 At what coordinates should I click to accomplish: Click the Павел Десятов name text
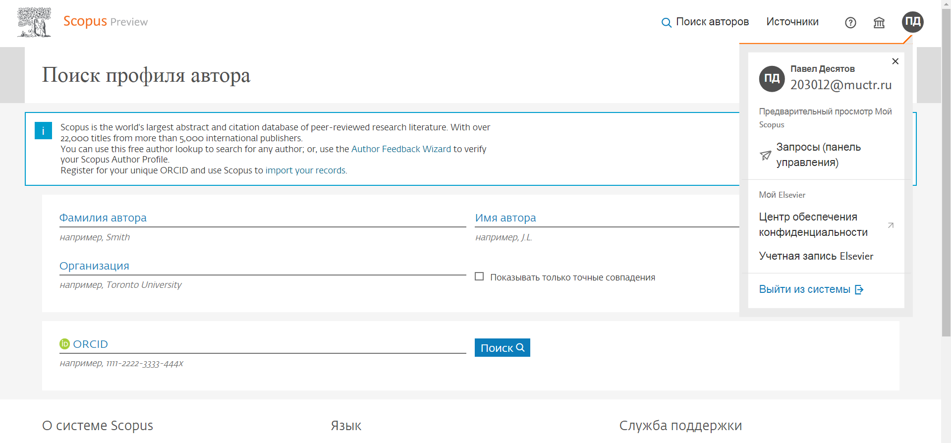[822, 69]
